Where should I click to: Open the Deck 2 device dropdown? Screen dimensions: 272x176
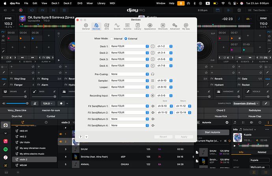tap(129, 53)
